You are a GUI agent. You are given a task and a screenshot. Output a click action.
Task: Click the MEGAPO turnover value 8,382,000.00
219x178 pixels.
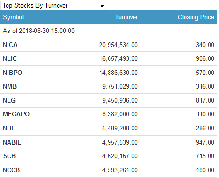click(x=120, y=114)
